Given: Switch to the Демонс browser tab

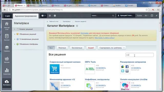Looking at the screenshot, I should (x=45, y=6).
